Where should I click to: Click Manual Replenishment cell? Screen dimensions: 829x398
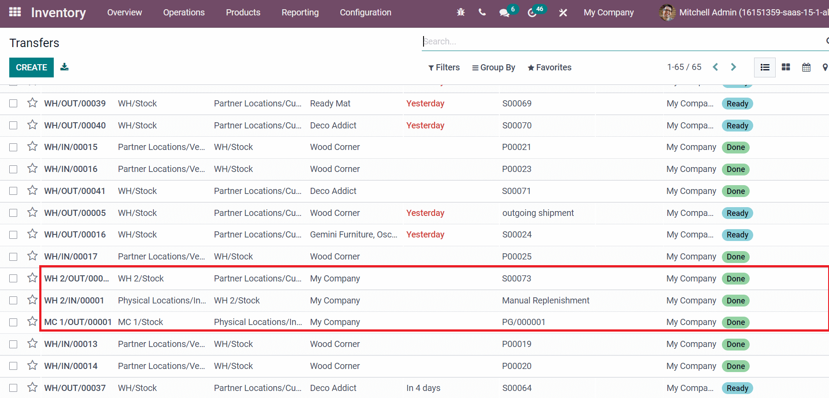pyautogui.click(x=546, y=300)
